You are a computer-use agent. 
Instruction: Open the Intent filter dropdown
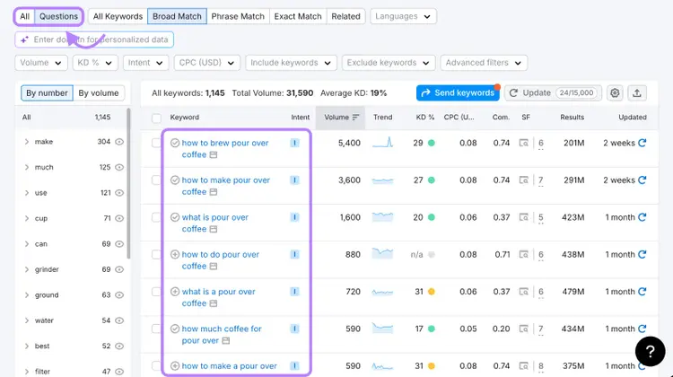145,63
